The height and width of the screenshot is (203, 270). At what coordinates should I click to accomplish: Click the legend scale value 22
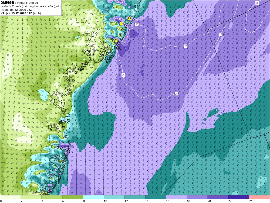click(x=230, y=201)
